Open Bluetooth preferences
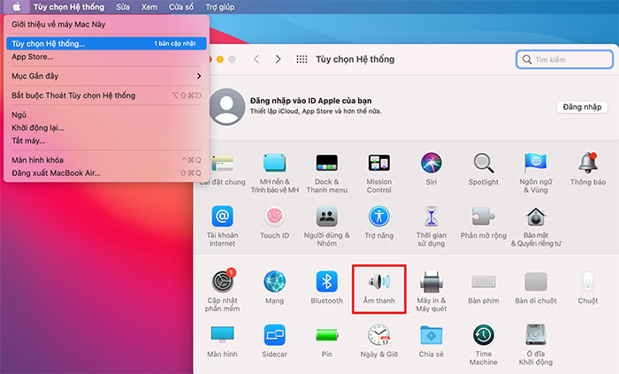The height and width of the screenshot is (374, 619). click(x=326, y=287)
